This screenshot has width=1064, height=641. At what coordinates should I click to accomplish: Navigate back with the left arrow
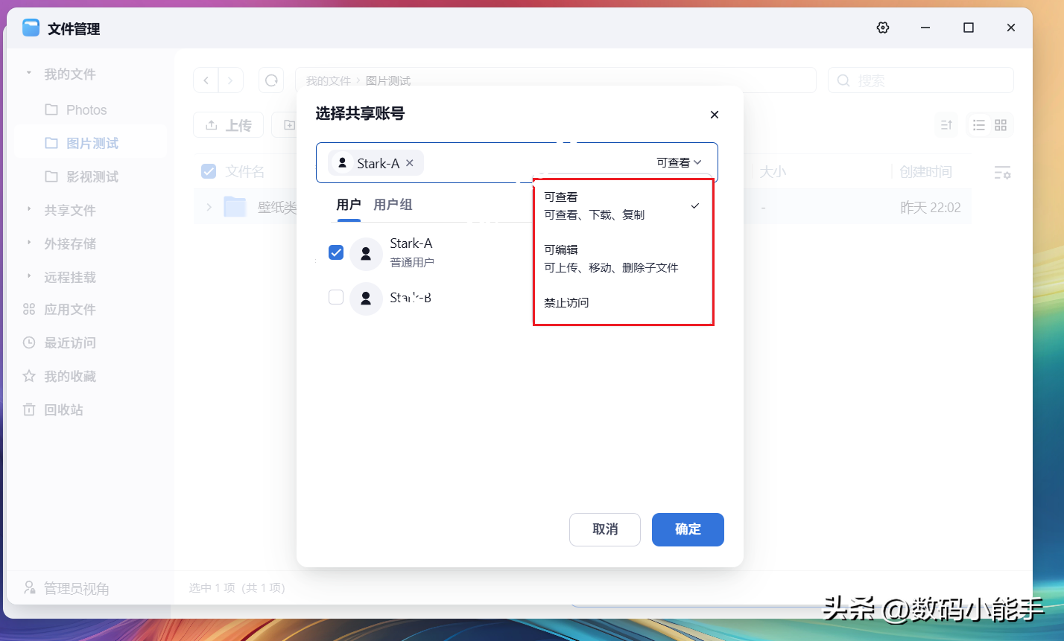point(206,80)
